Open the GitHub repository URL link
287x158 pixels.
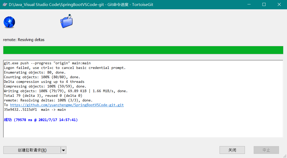point(67,105)
